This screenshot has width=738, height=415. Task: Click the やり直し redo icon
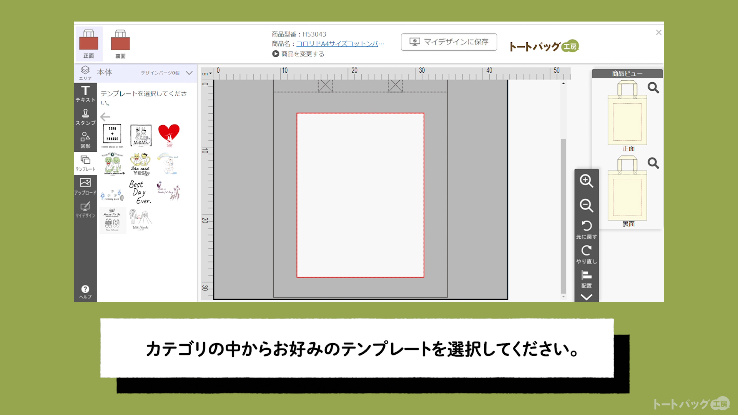coord(587,254)
